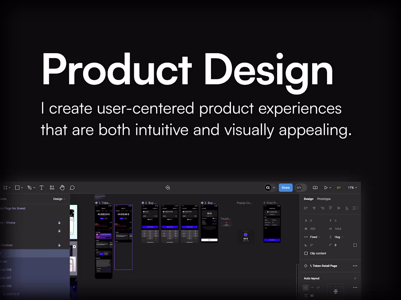The image size is (401, 300).
Task: Select the Design tab in right panel
Action: 309,199
